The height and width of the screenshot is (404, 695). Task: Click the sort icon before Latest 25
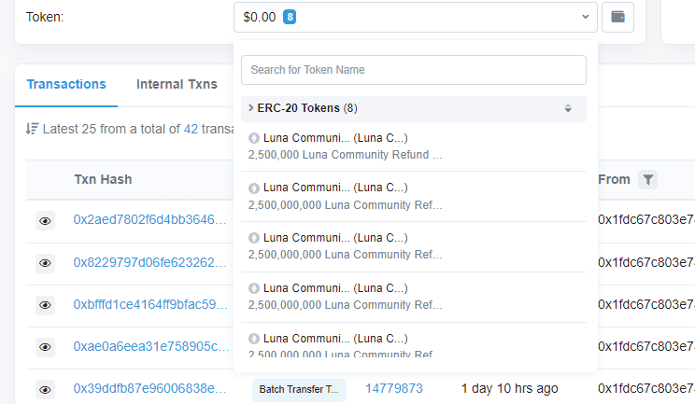pos(32,129)
